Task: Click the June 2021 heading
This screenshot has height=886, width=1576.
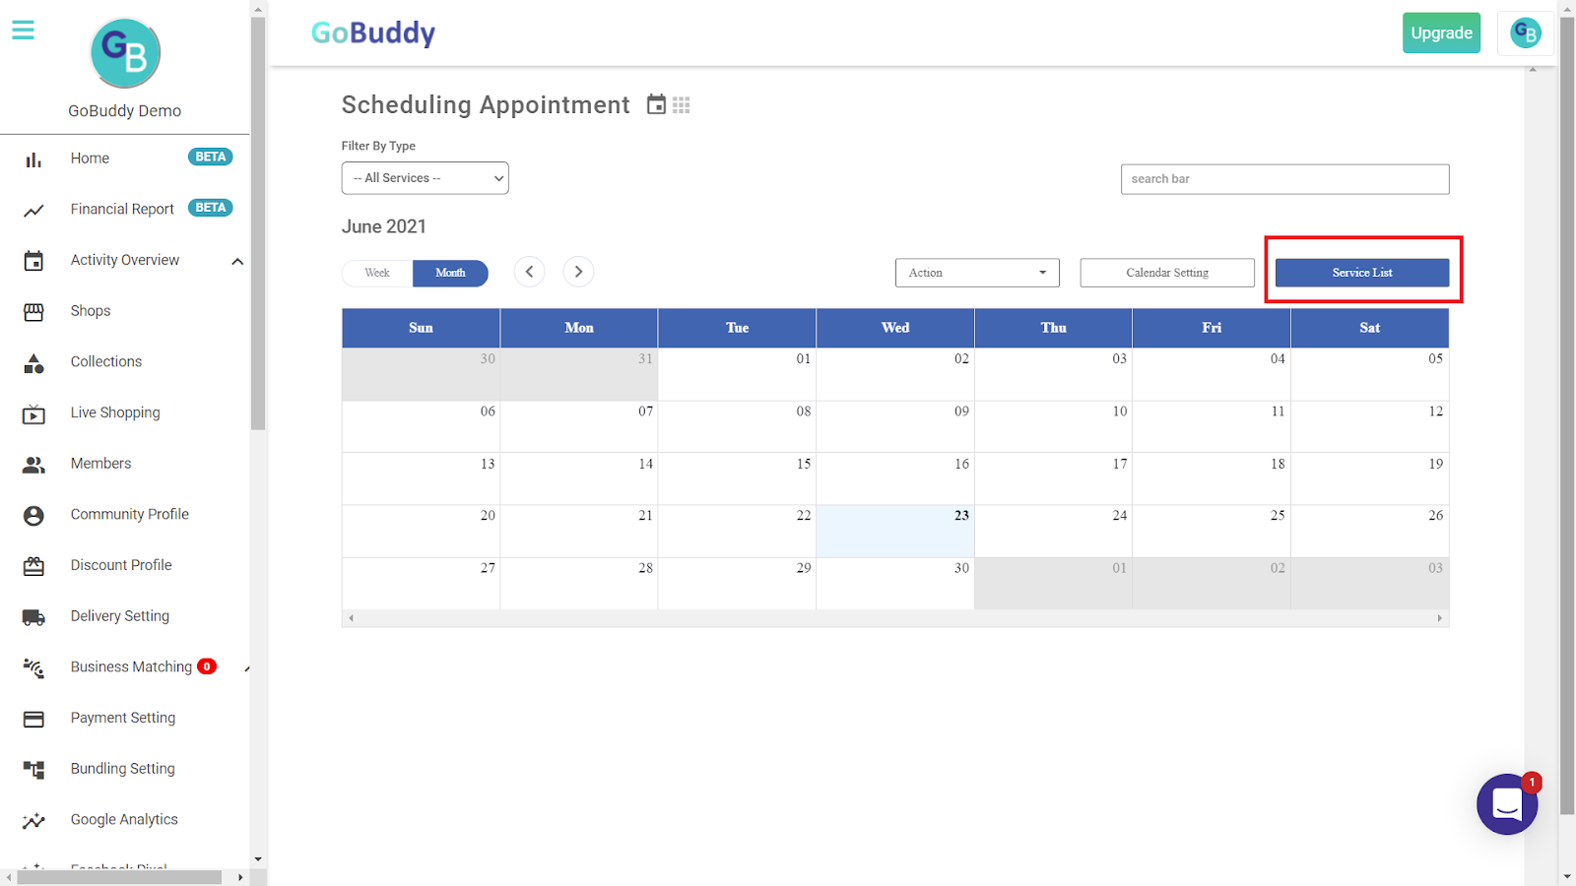Action: click(384, 226)
